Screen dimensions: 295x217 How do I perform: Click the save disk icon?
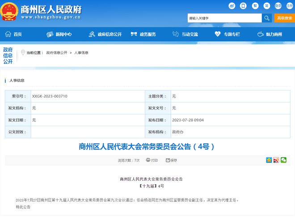tap(168, 160)
